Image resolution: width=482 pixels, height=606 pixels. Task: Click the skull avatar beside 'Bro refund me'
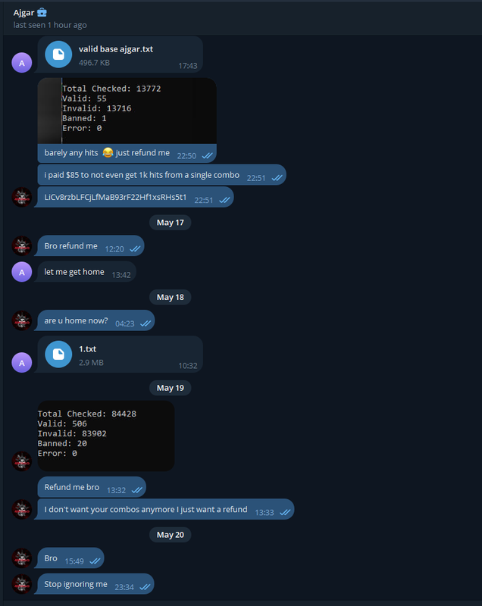pos(22,246)
